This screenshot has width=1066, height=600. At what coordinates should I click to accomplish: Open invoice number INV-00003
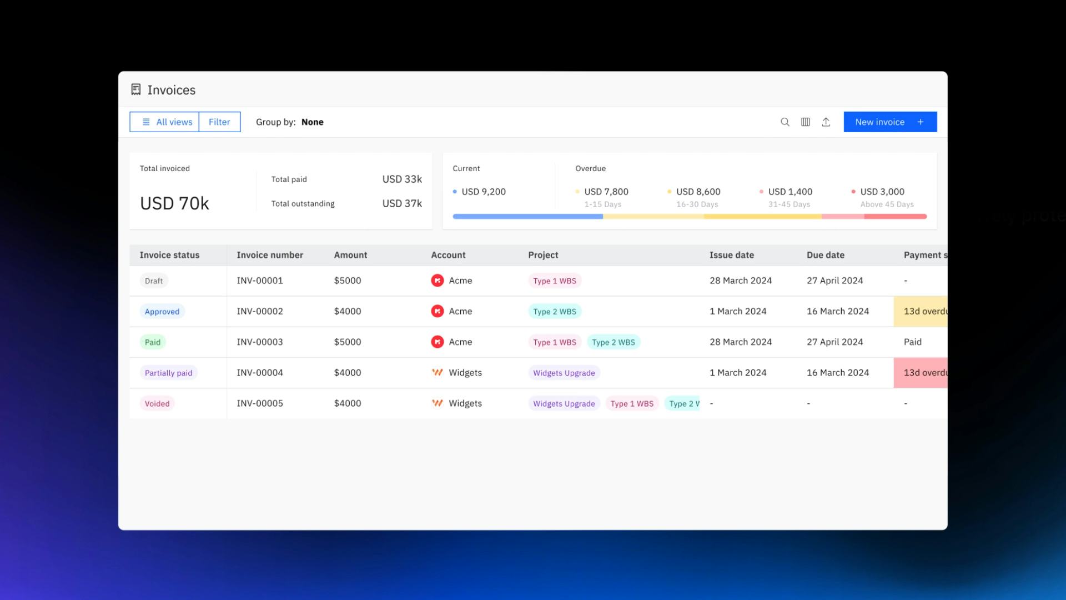click(260, 342)
